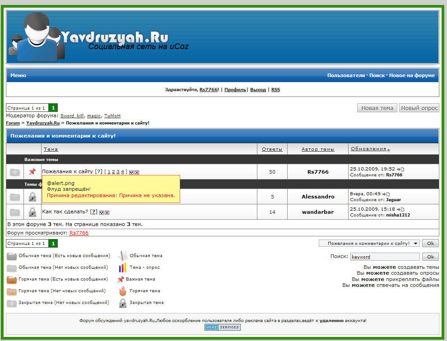Click the bar chart icon beside Тема - опрос
Screen dimensions: 447x341
click(122, 267)
